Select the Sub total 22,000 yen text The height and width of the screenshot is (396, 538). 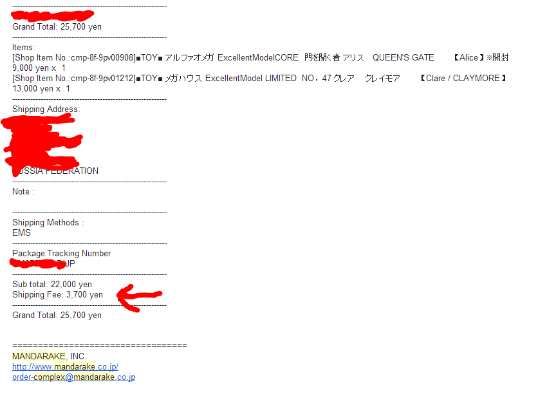tap(52, 285)
